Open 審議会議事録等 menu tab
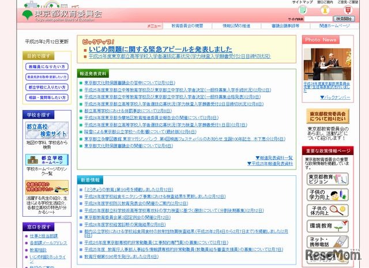 285,26
